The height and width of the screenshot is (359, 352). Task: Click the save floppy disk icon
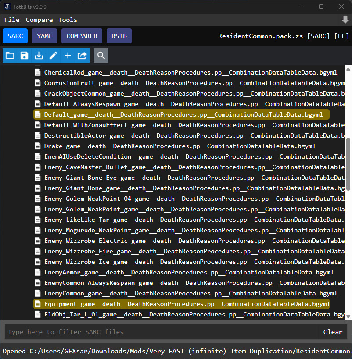click(x=24, y=56)
